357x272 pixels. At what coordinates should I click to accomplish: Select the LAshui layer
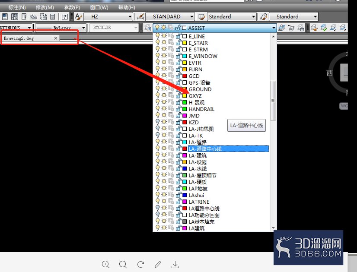(197, 195)
